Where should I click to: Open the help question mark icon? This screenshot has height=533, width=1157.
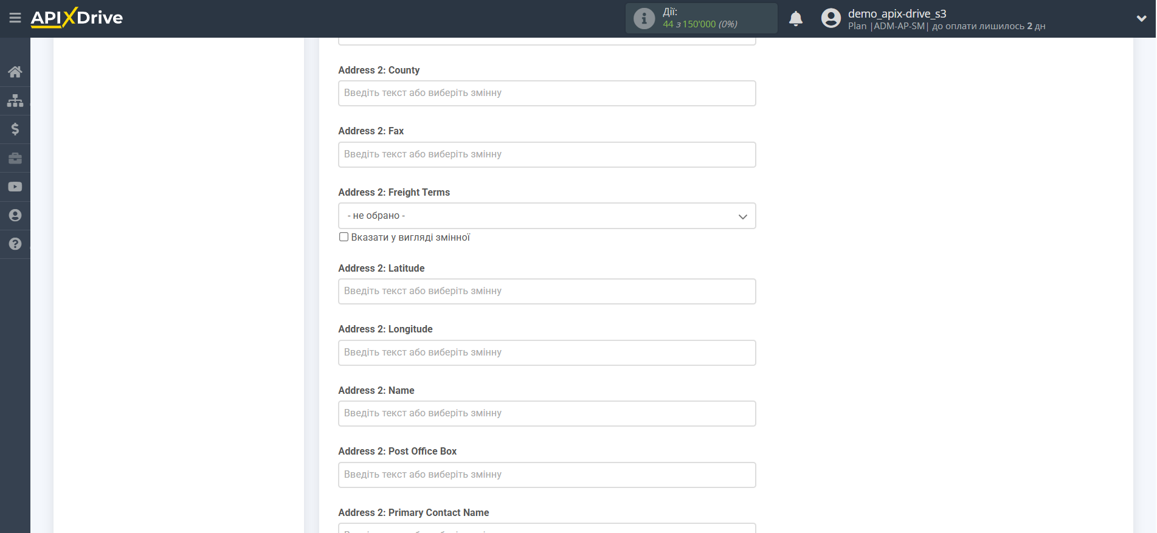[x=15, y=244]
